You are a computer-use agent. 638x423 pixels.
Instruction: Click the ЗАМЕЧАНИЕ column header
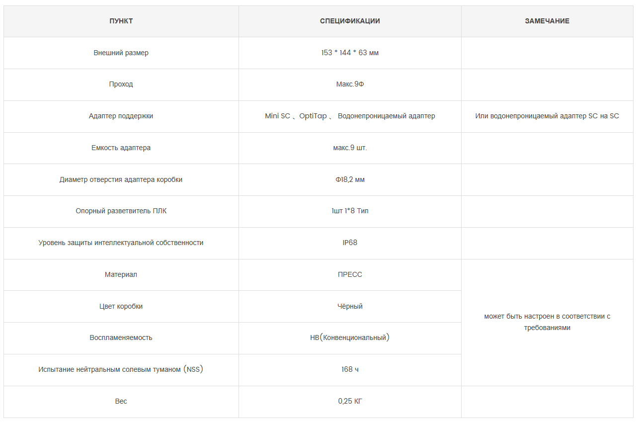tap(547, 21)
